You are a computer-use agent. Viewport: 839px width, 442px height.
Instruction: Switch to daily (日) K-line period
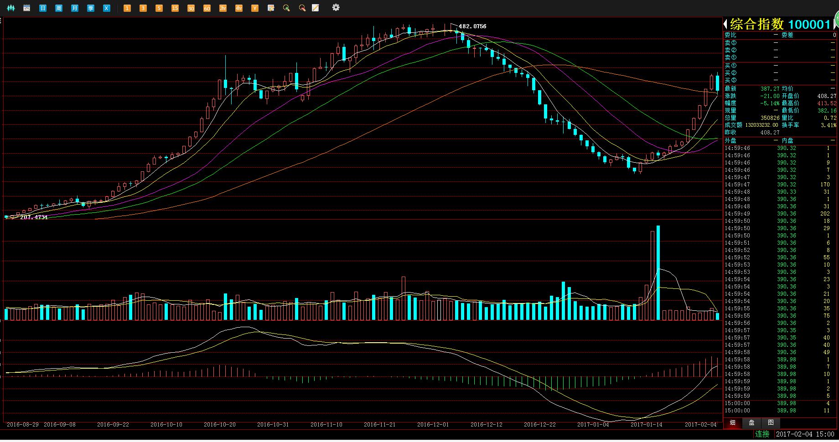point(43,8)
